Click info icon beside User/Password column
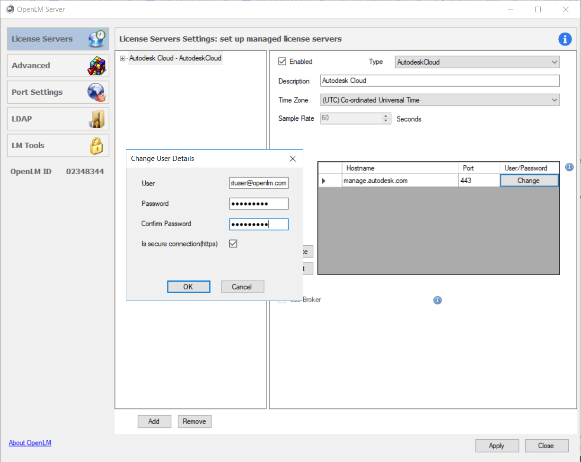 (569, 167)
